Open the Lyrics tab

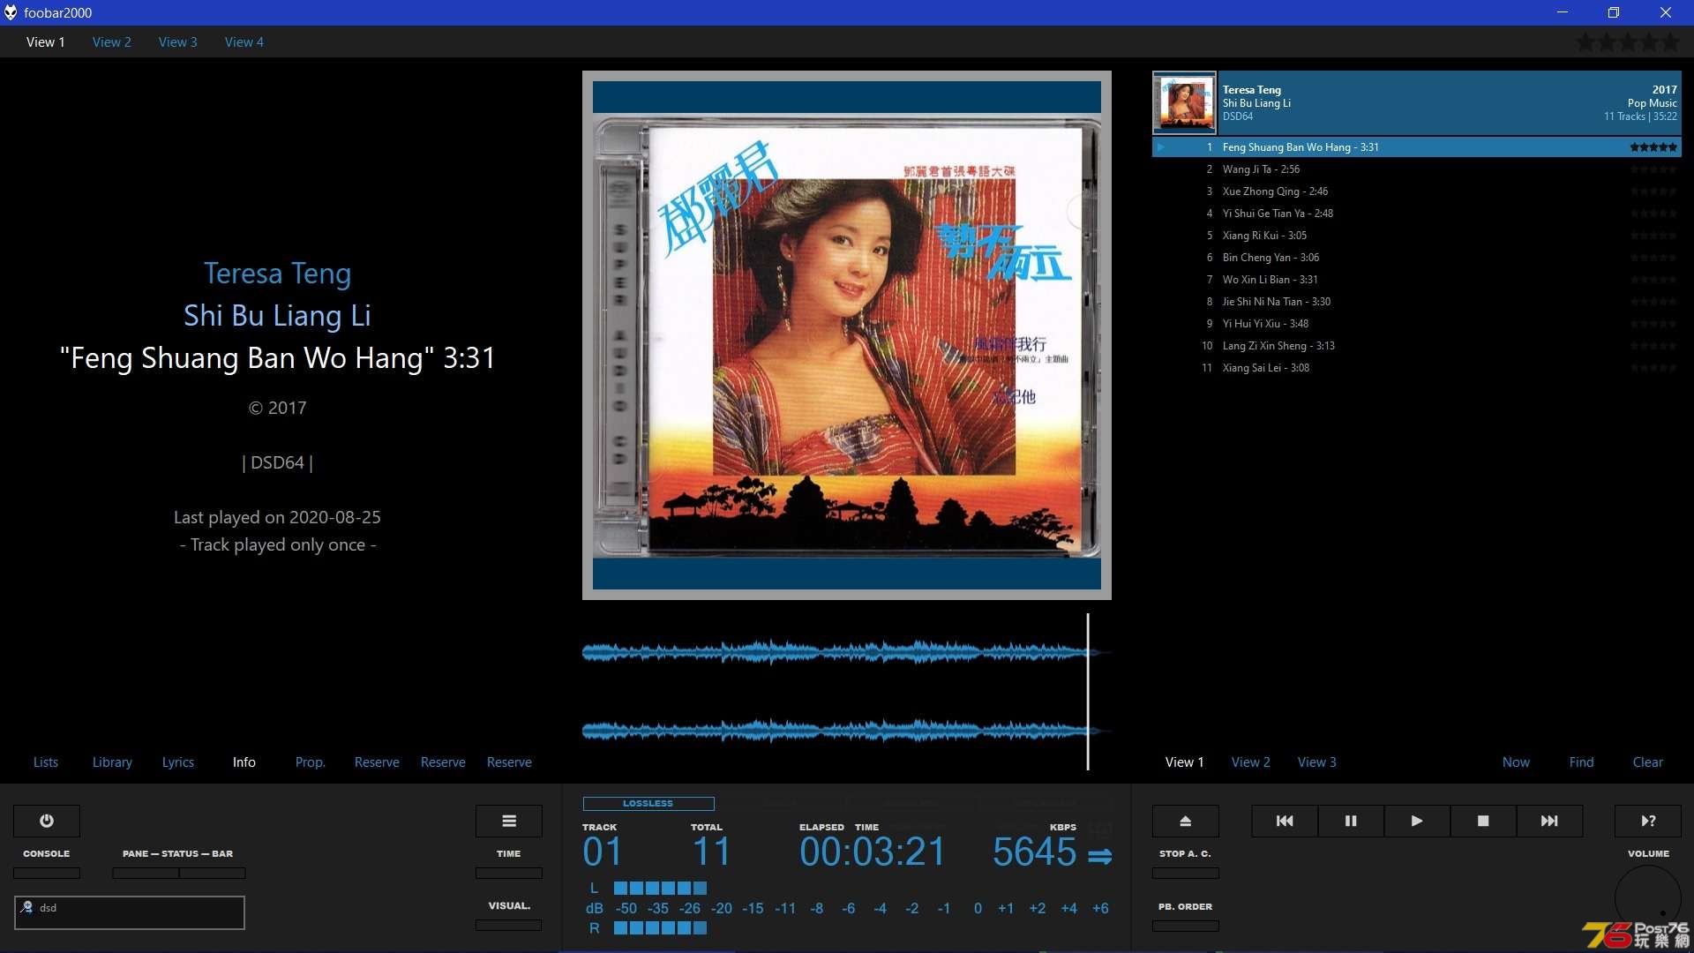tap(178, 762)
